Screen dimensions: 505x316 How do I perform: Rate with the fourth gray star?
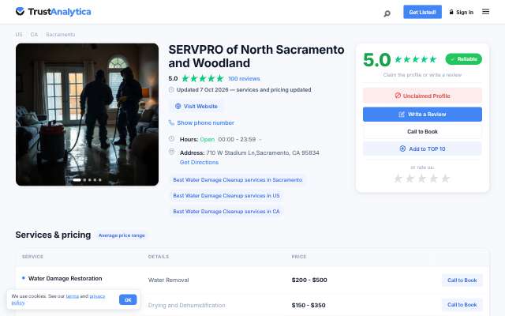tap(433, 179)
